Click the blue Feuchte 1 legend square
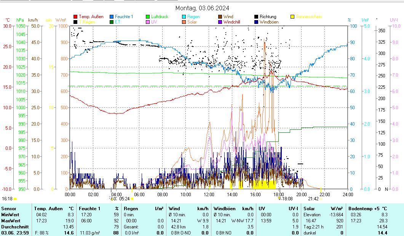This screenshot has width=404, height=236. (x=112, y=17)
